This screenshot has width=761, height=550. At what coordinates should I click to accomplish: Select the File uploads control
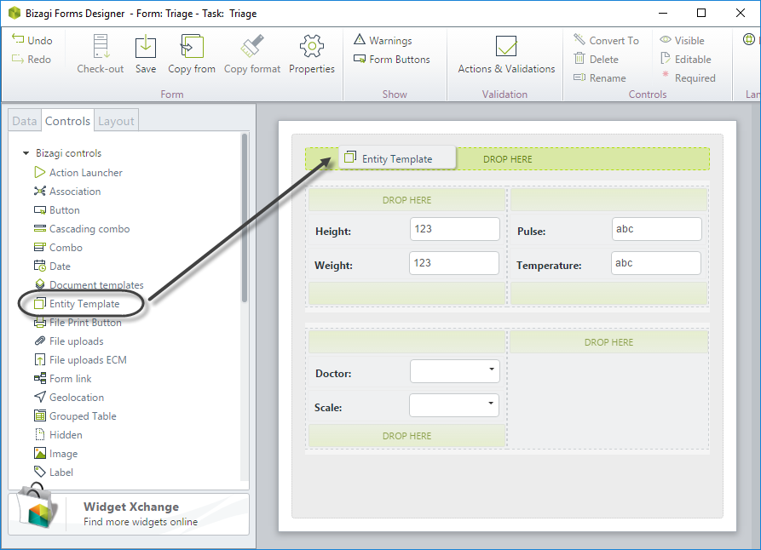[69, 341]
